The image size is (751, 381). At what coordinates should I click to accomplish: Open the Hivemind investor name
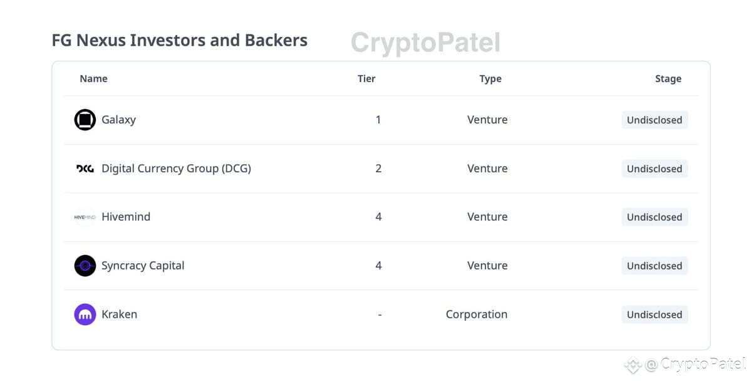point(126,217)
